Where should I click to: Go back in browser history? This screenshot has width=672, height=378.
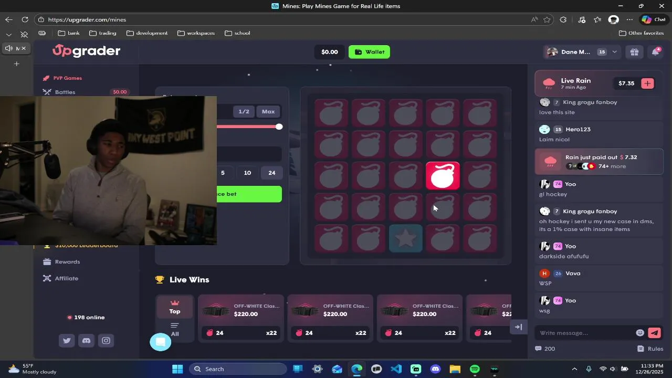click(x=9, y=19)
